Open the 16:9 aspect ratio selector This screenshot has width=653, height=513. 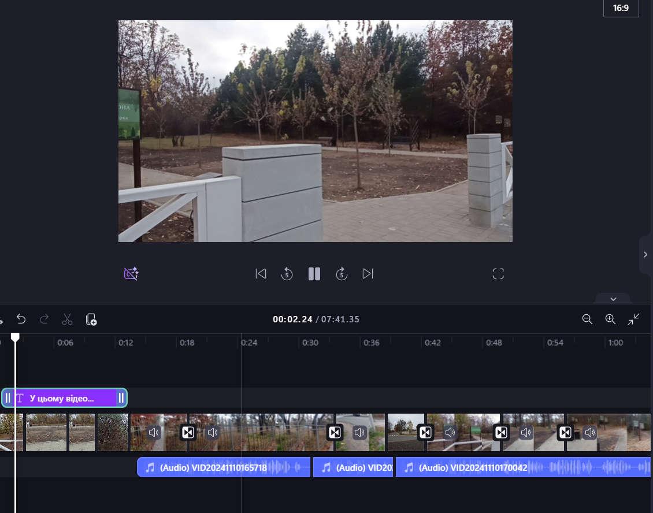coord(621,8)
